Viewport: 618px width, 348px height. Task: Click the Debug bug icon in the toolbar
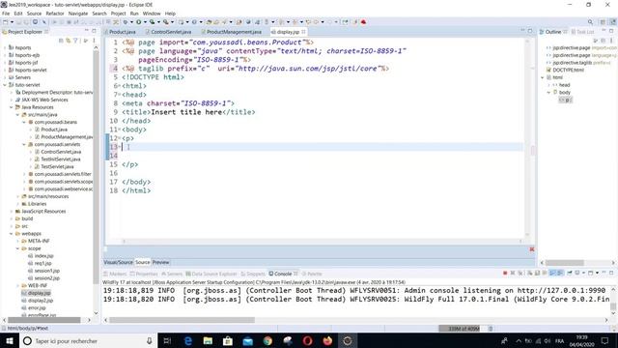click(126, 22)
